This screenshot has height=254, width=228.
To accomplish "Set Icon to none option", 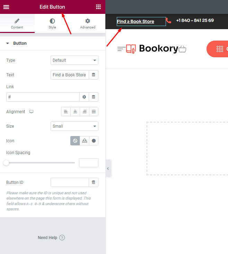I will pos(75,141).
